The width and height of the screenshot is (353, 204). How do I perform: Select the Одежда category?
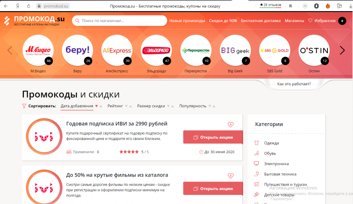click(x=271, y=143)
